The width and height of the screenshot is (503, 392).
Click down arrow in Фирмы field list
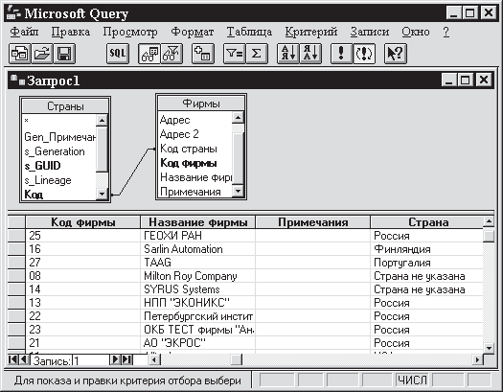point(238,191)
